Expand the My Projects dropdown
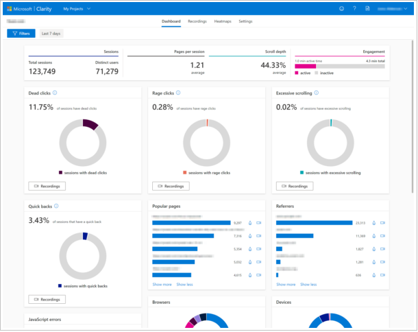The height and width of the screenshot is (332, 418). click(77, 9)
